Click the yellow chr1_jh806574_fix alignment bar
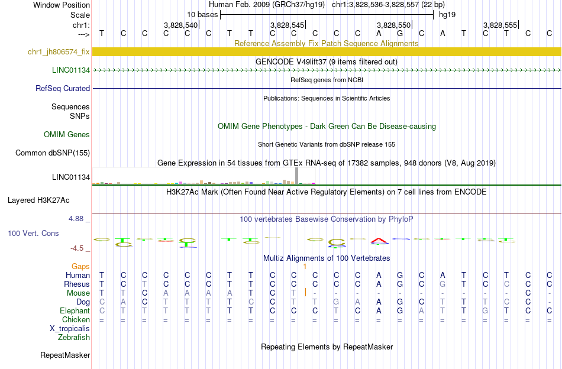The width and height of the screenshot is (562, 369). [x=327, y=51]
